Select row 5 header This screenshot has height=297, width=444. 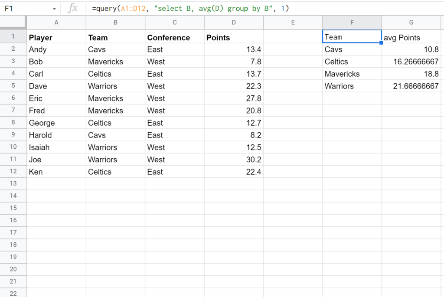pyautogui.click(x=13, y=86)
